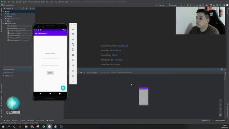The height and width of the screenshot is (129, 229).
Task: Select the settings.gradle file
Action: [18, 38]
